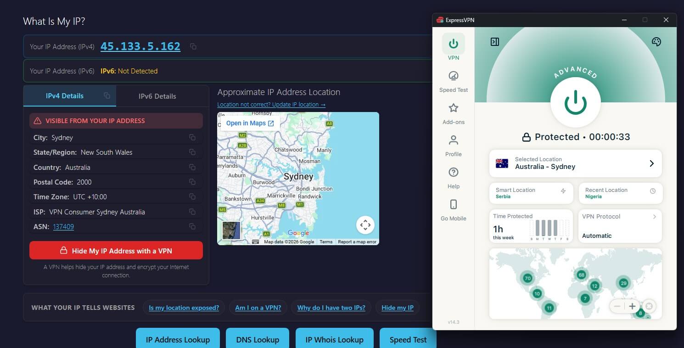
Task: Select the VPN item in ExpressVPN sidebar
Action: tap(454, 47)
